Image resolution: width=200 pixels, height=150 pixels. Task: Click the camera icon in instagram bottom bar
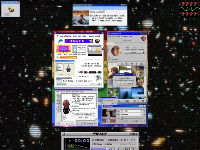(x=127, y=101)
